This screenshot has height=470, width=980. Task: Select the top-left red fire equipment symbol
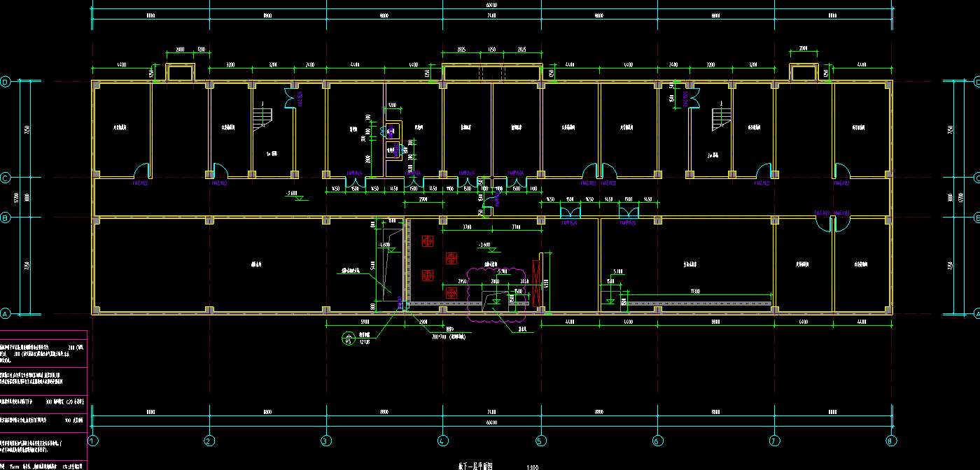tap(428, 241)
